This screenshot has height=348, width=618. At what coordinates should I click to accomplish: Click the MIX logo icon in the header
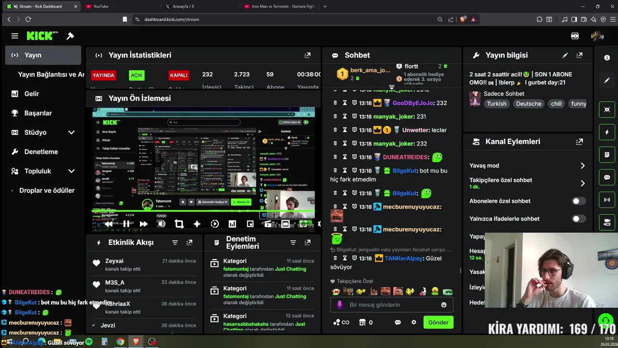575,36
